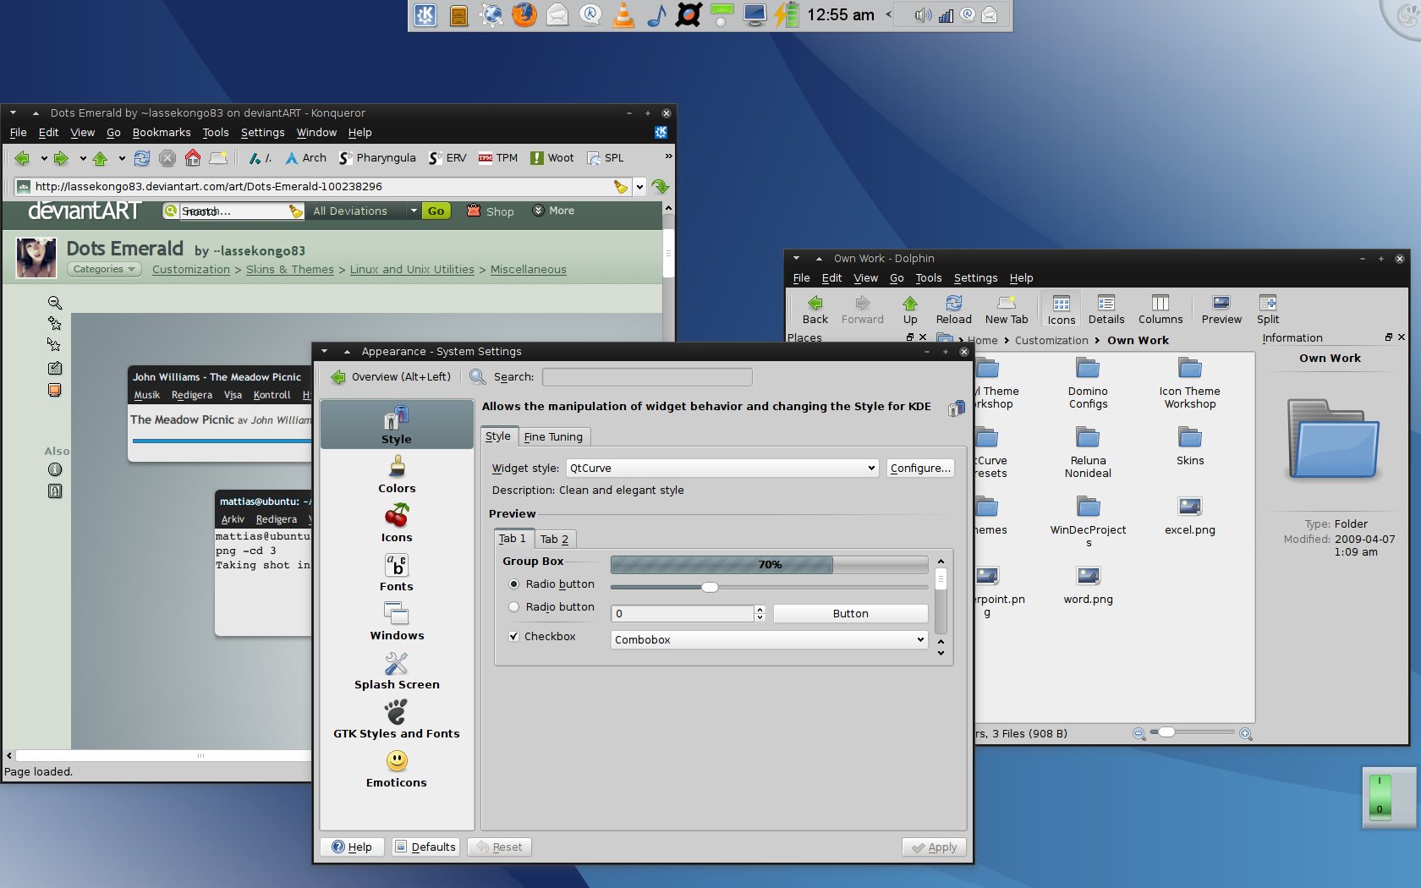The width and height of the screenshot is (1421, 888).
Task: Open Windows section in Appearance settings
Action: 397,622
